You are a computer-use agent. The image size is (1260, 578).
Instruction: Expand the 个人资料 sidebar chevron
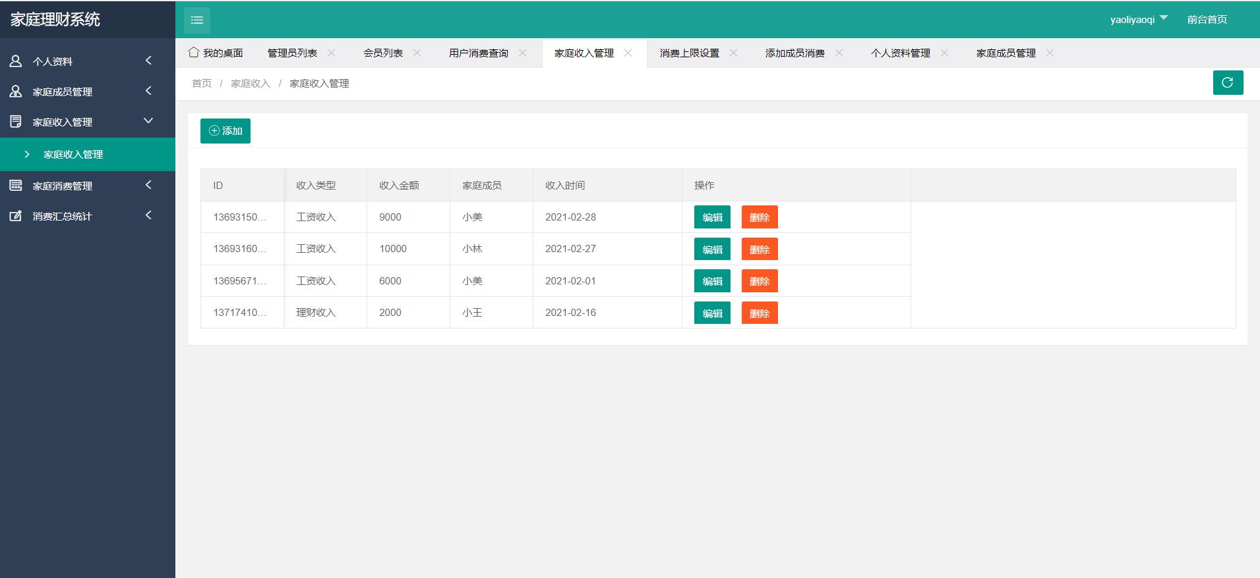148,61
